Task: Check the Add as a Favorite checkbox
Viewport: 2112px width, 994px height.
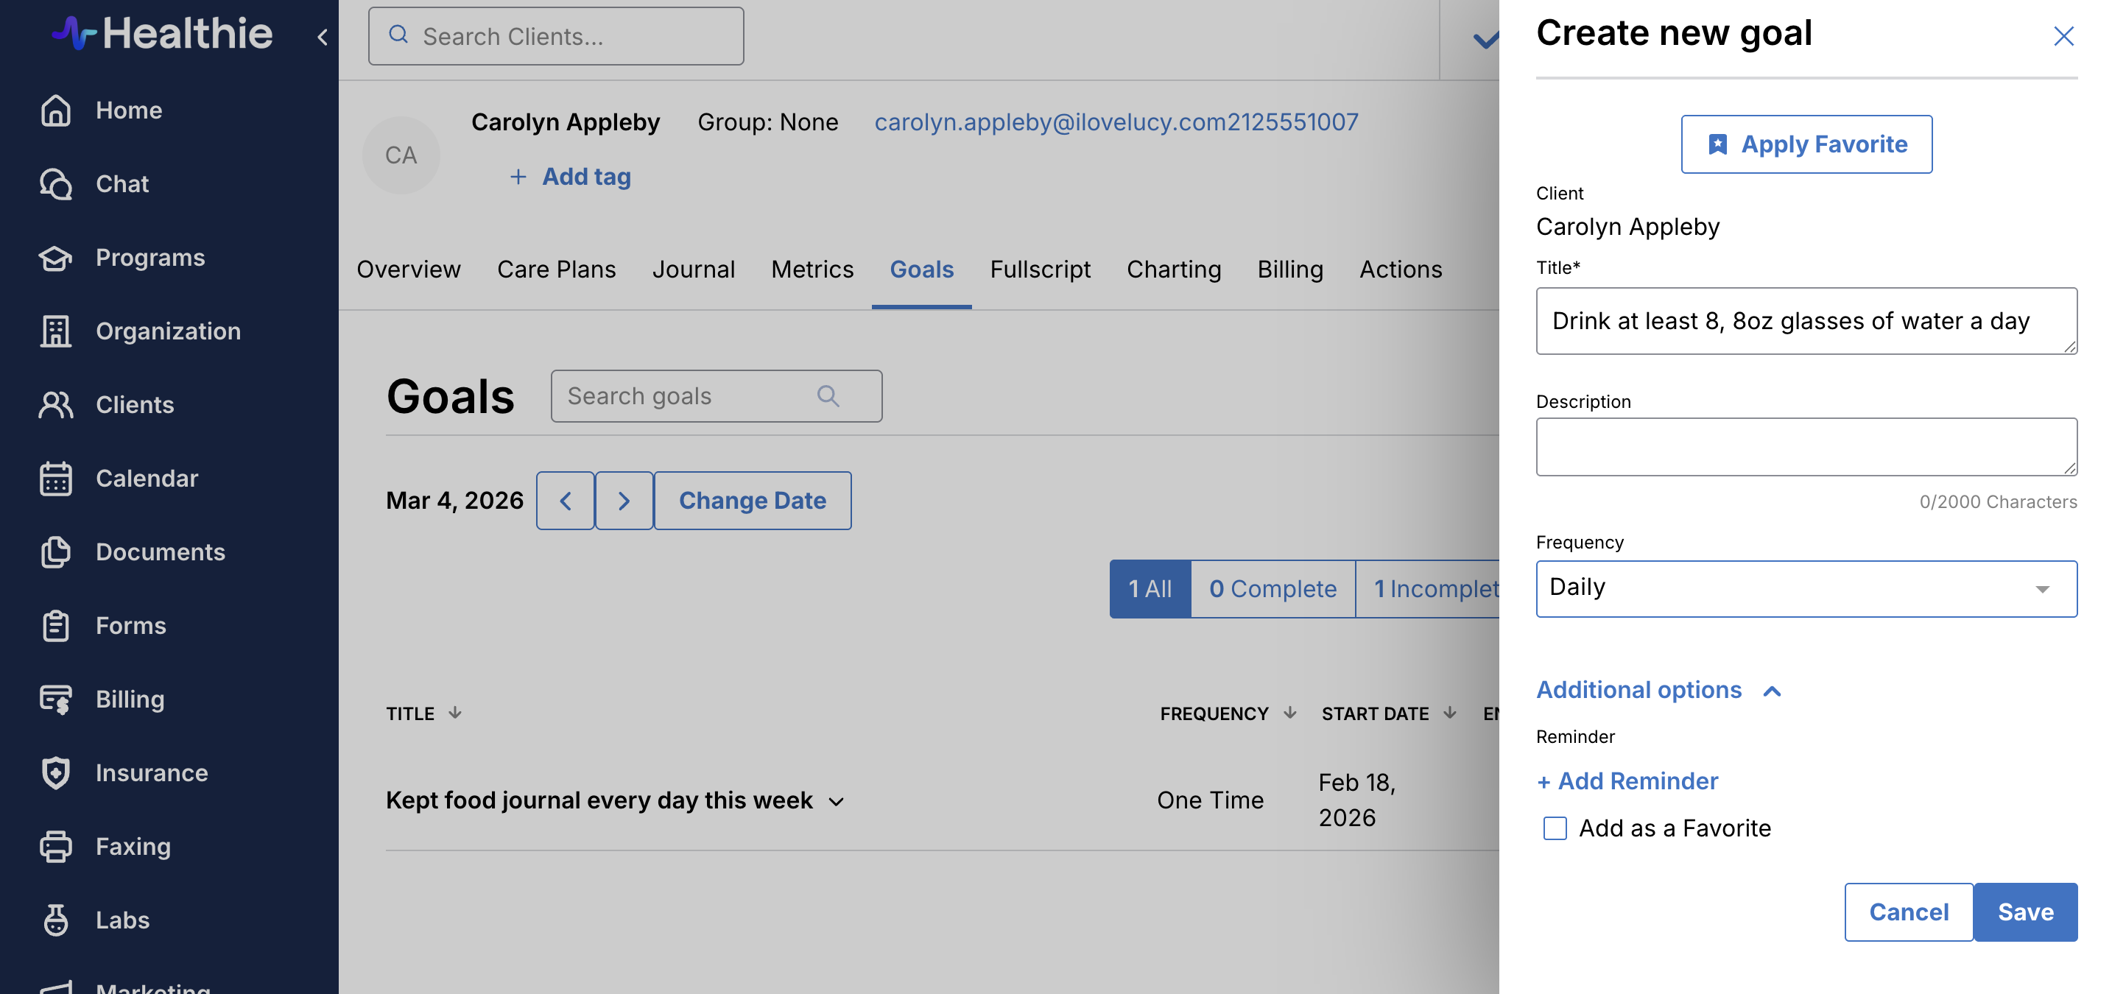Action: coord(1555,828)
